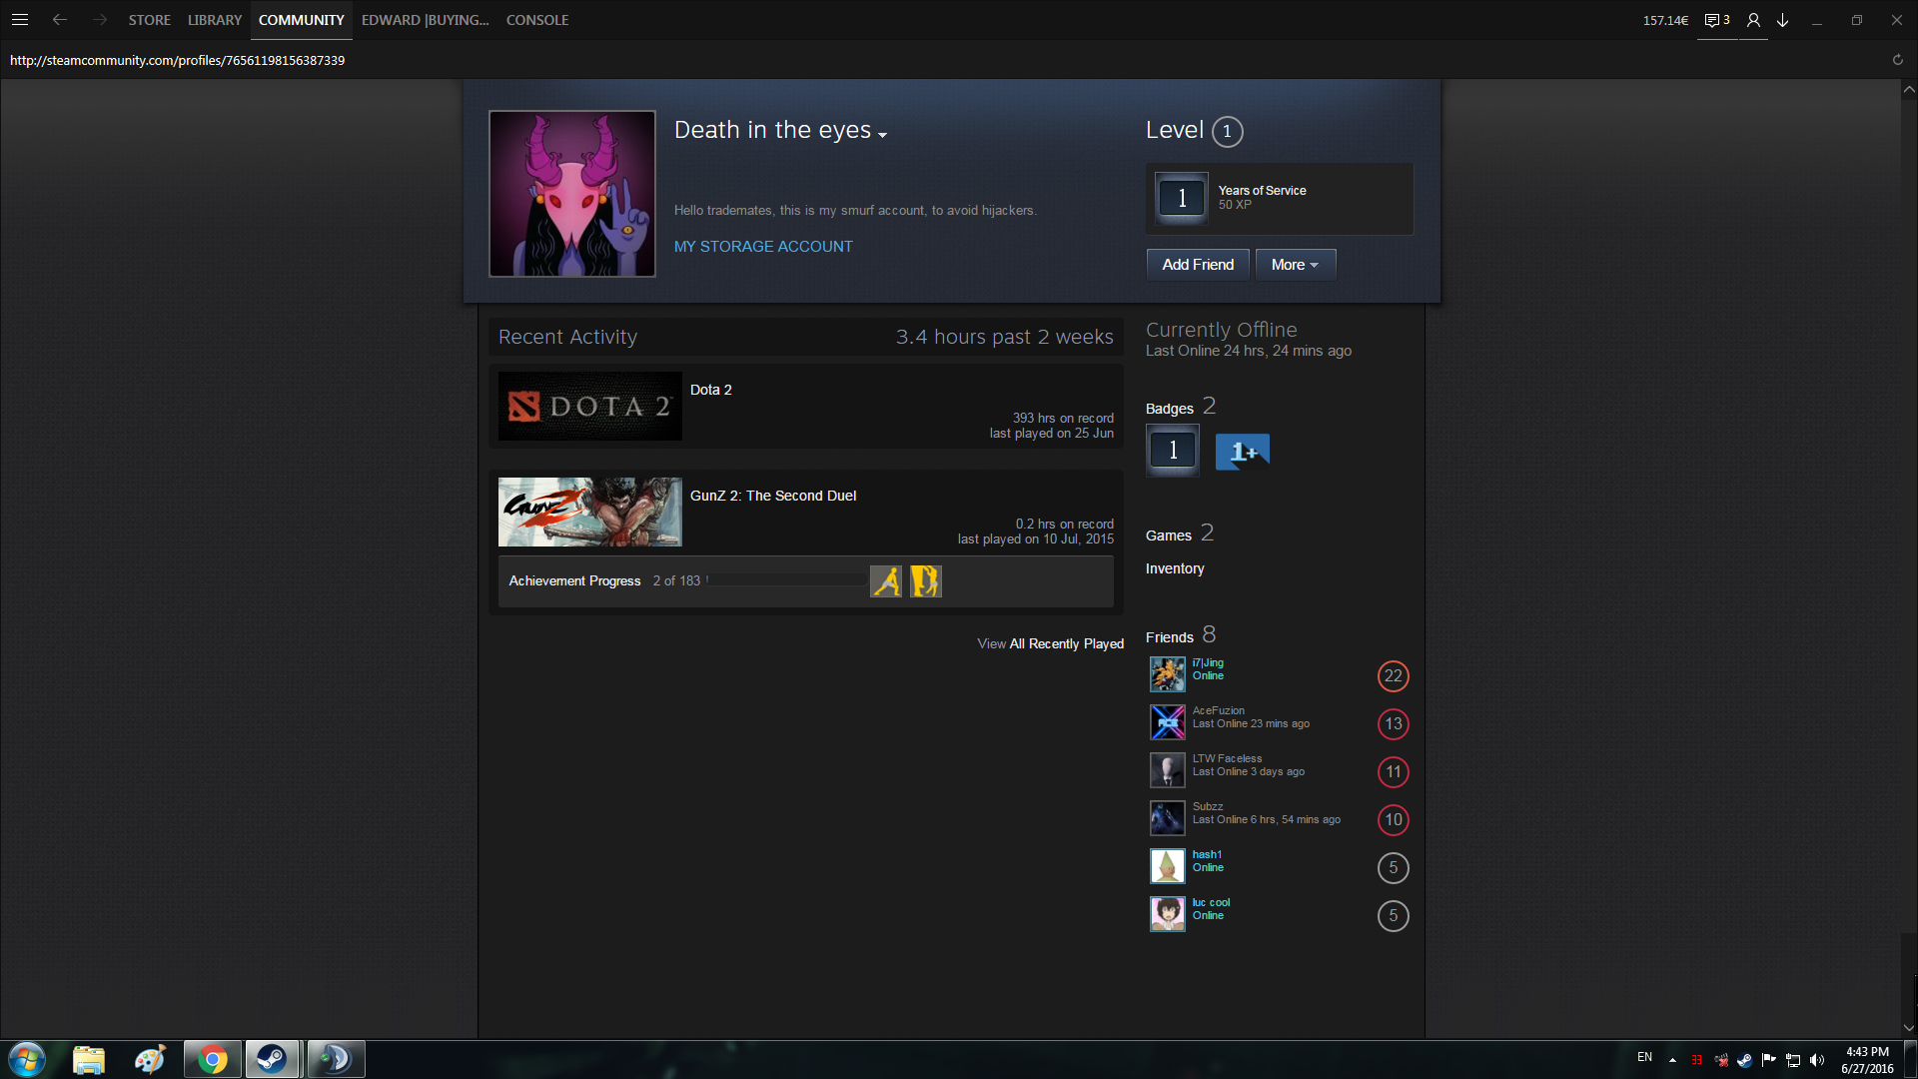Click the page reload icon
Screen dimensions: 1918x1079
pos(1897,60)
